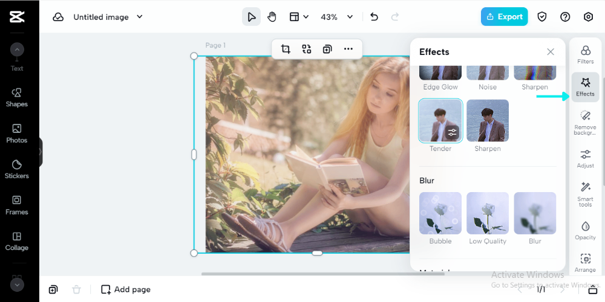Open the layout resize tool
Image resolution: width=605 pixels, height=302 pixels.
(x=295, y=17)
